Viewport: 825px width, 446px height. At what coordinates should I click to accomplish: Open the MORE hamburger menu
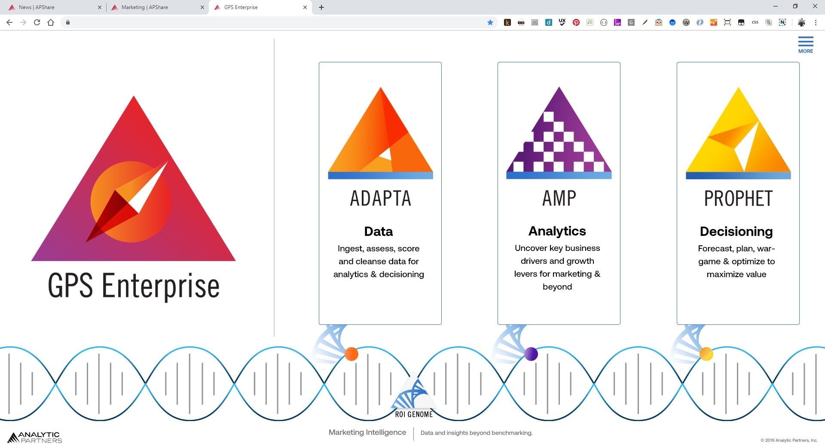806,45
